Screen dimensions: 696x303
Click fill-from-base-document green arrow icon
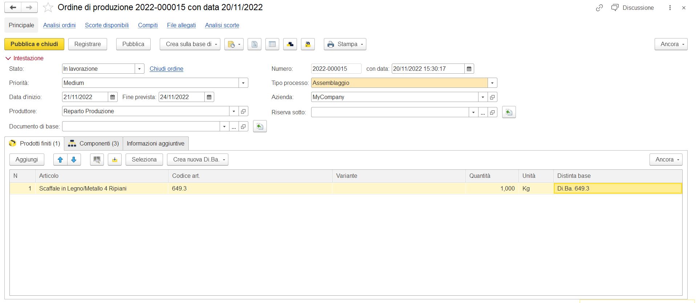(x=260, y=126)
